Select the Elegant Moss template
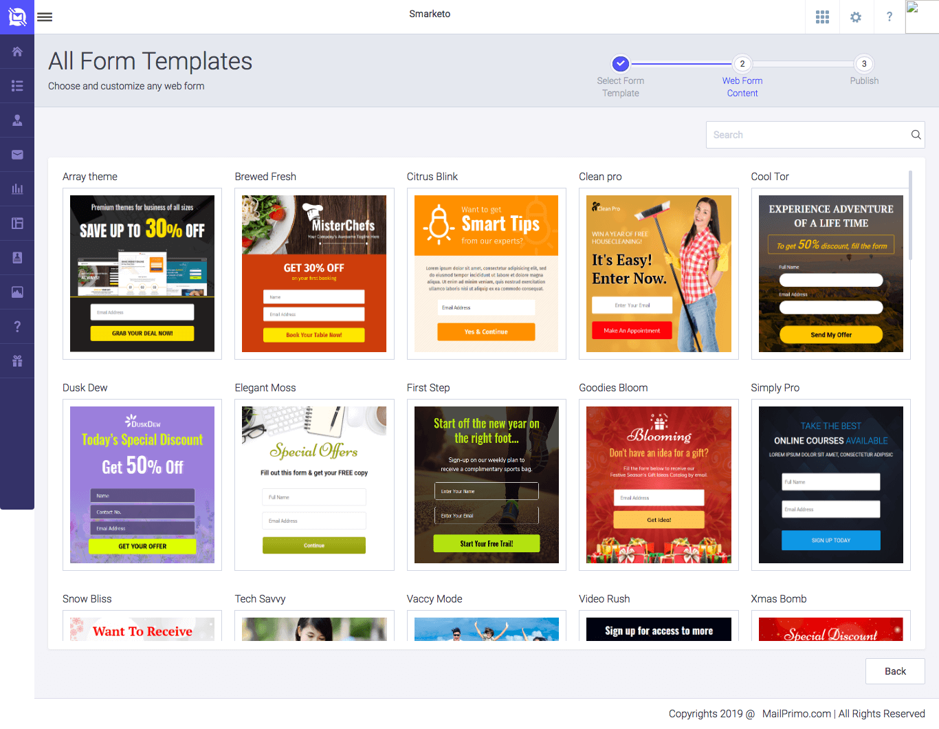The image size is (939, 729). 314,485
